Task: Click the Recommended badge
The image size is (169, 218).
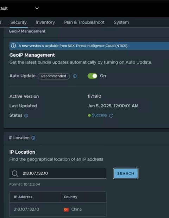Action: pyautogui.click(x=54, y=76)
